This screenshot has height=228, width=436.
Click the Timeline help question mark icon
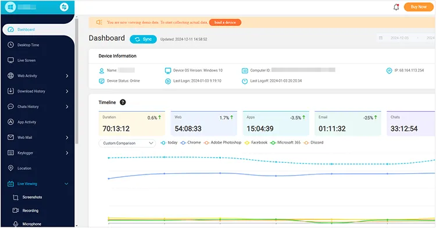coord(123,102)
